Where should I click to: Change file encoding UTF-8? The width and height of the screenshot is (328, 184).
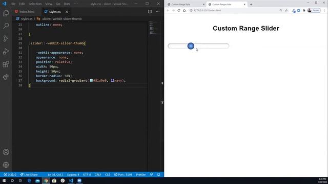point(87,175)
